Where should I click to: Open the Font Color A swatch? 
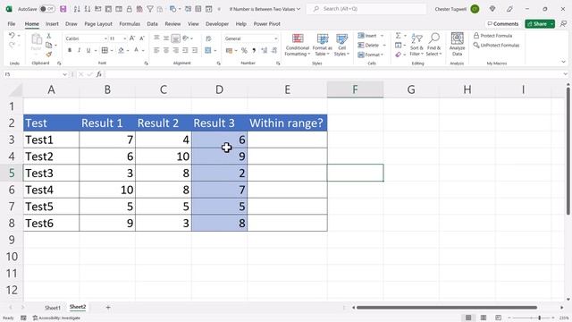click(x=137, y=50)
